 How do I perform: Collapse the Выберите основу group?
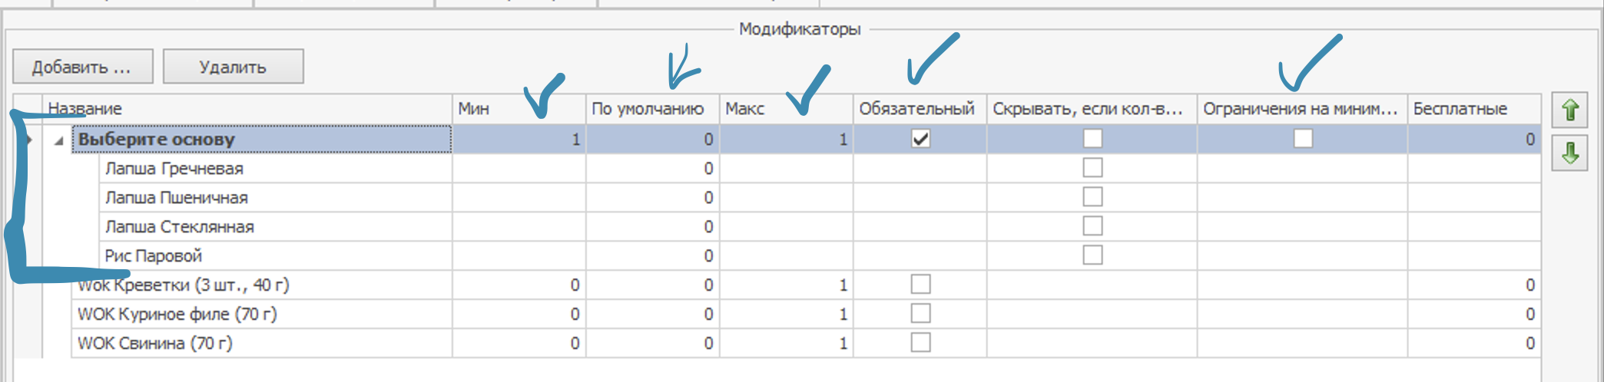tap(58, 140)
